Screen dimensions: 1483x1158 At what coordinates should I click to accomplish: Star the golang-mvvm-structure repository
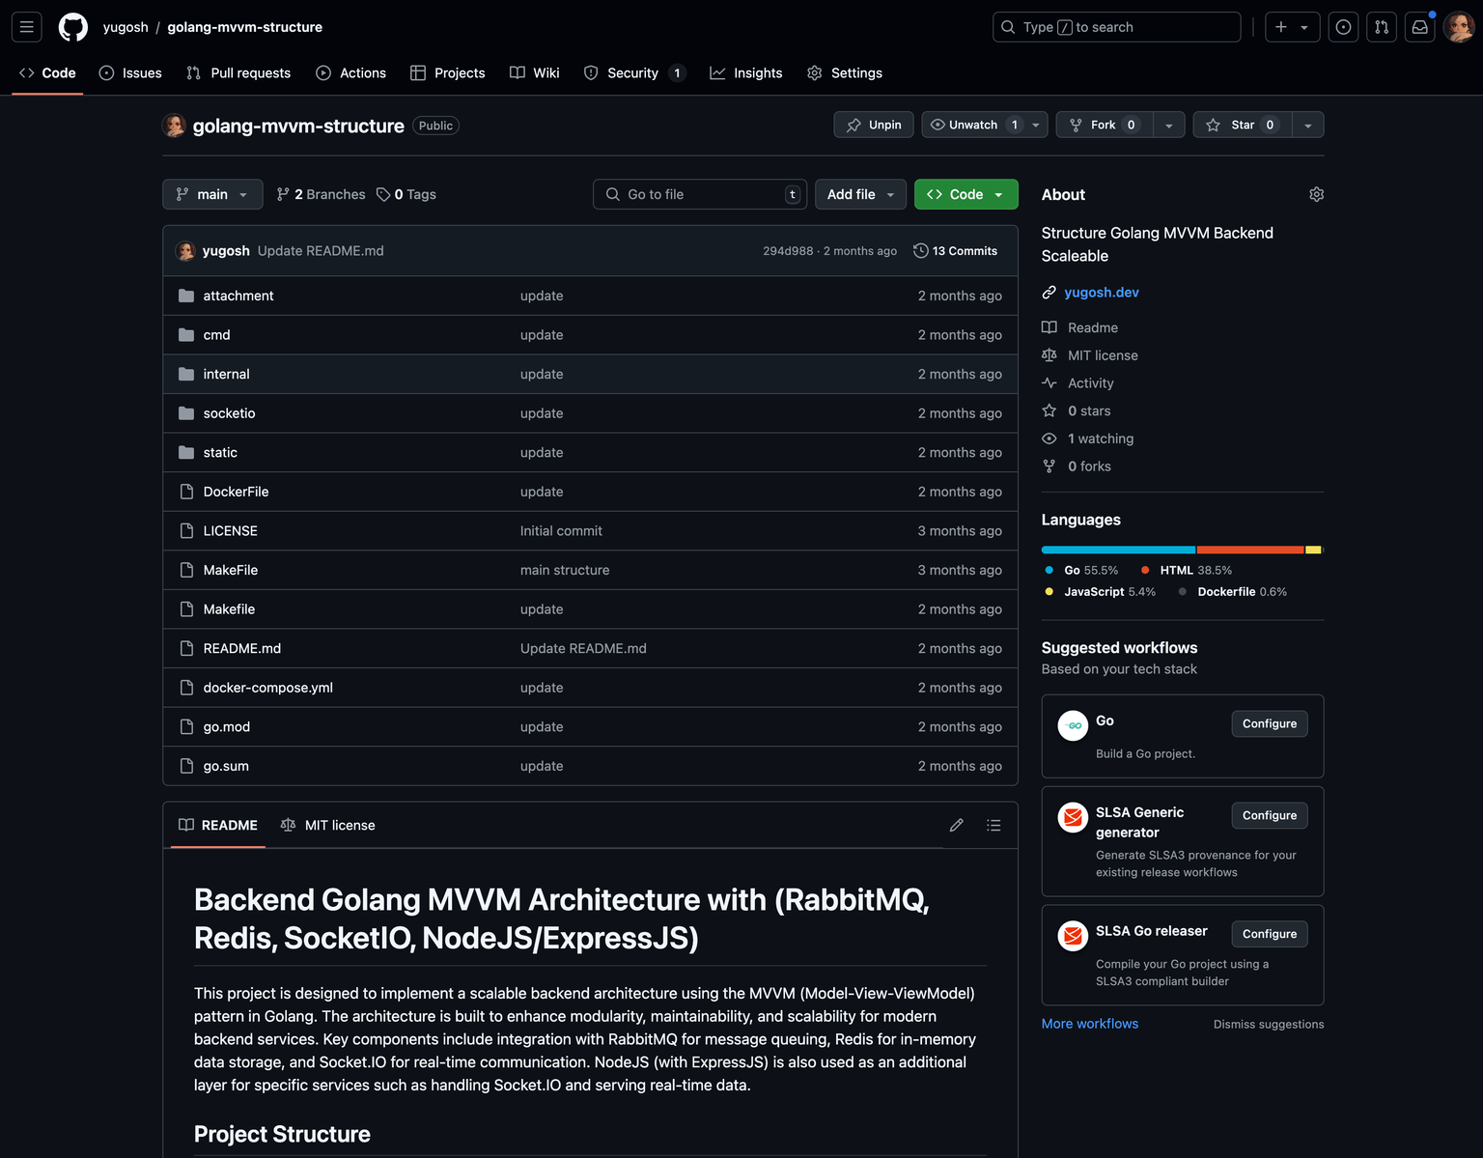click(1242, 125)
